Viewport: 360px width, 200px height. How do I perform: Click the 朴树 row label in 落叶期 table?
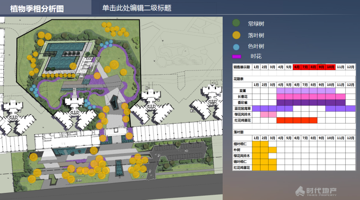click(237, 149)
